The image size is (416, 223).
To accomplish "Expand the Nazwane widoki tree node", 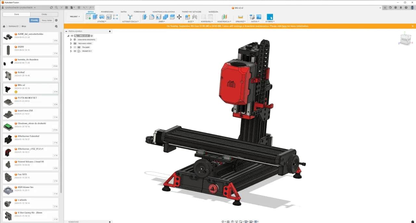I will coord(71,43).
